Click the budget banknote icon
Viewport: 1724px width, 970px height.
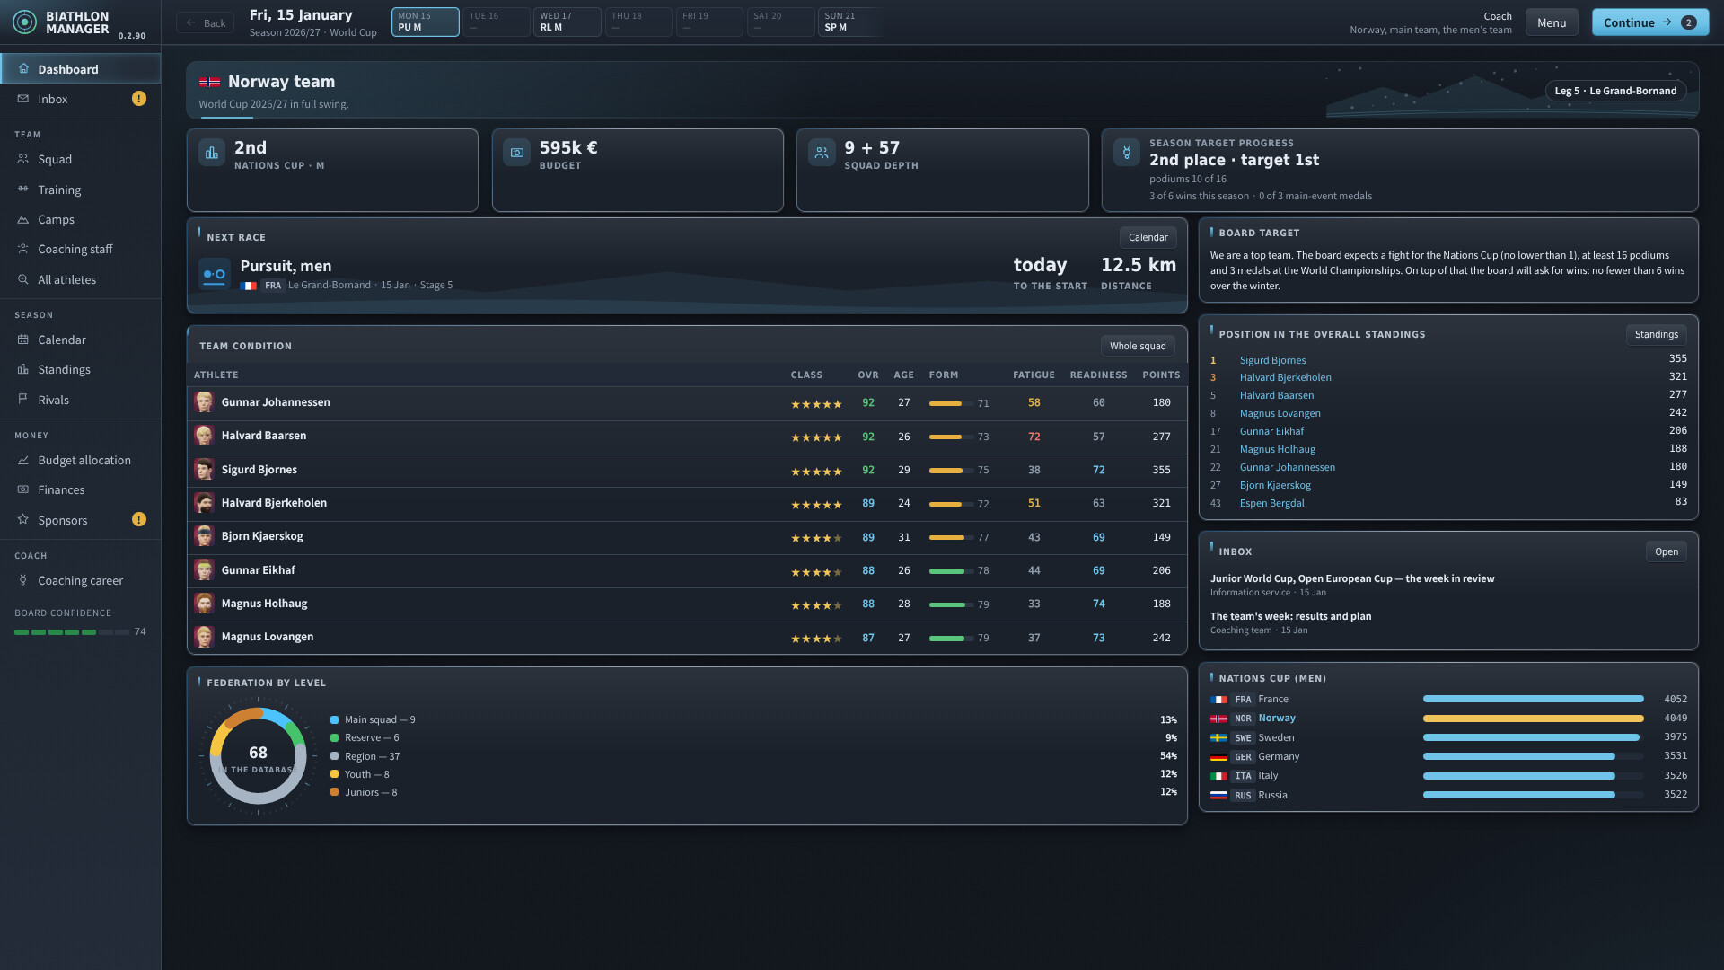[517, 153]
